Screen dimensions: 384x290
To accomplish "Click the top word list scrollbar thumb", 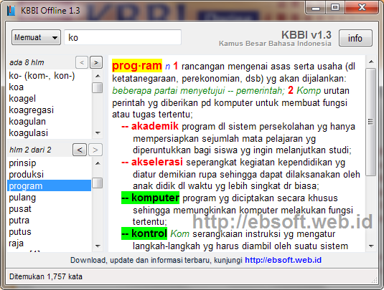I will point(98,88).
